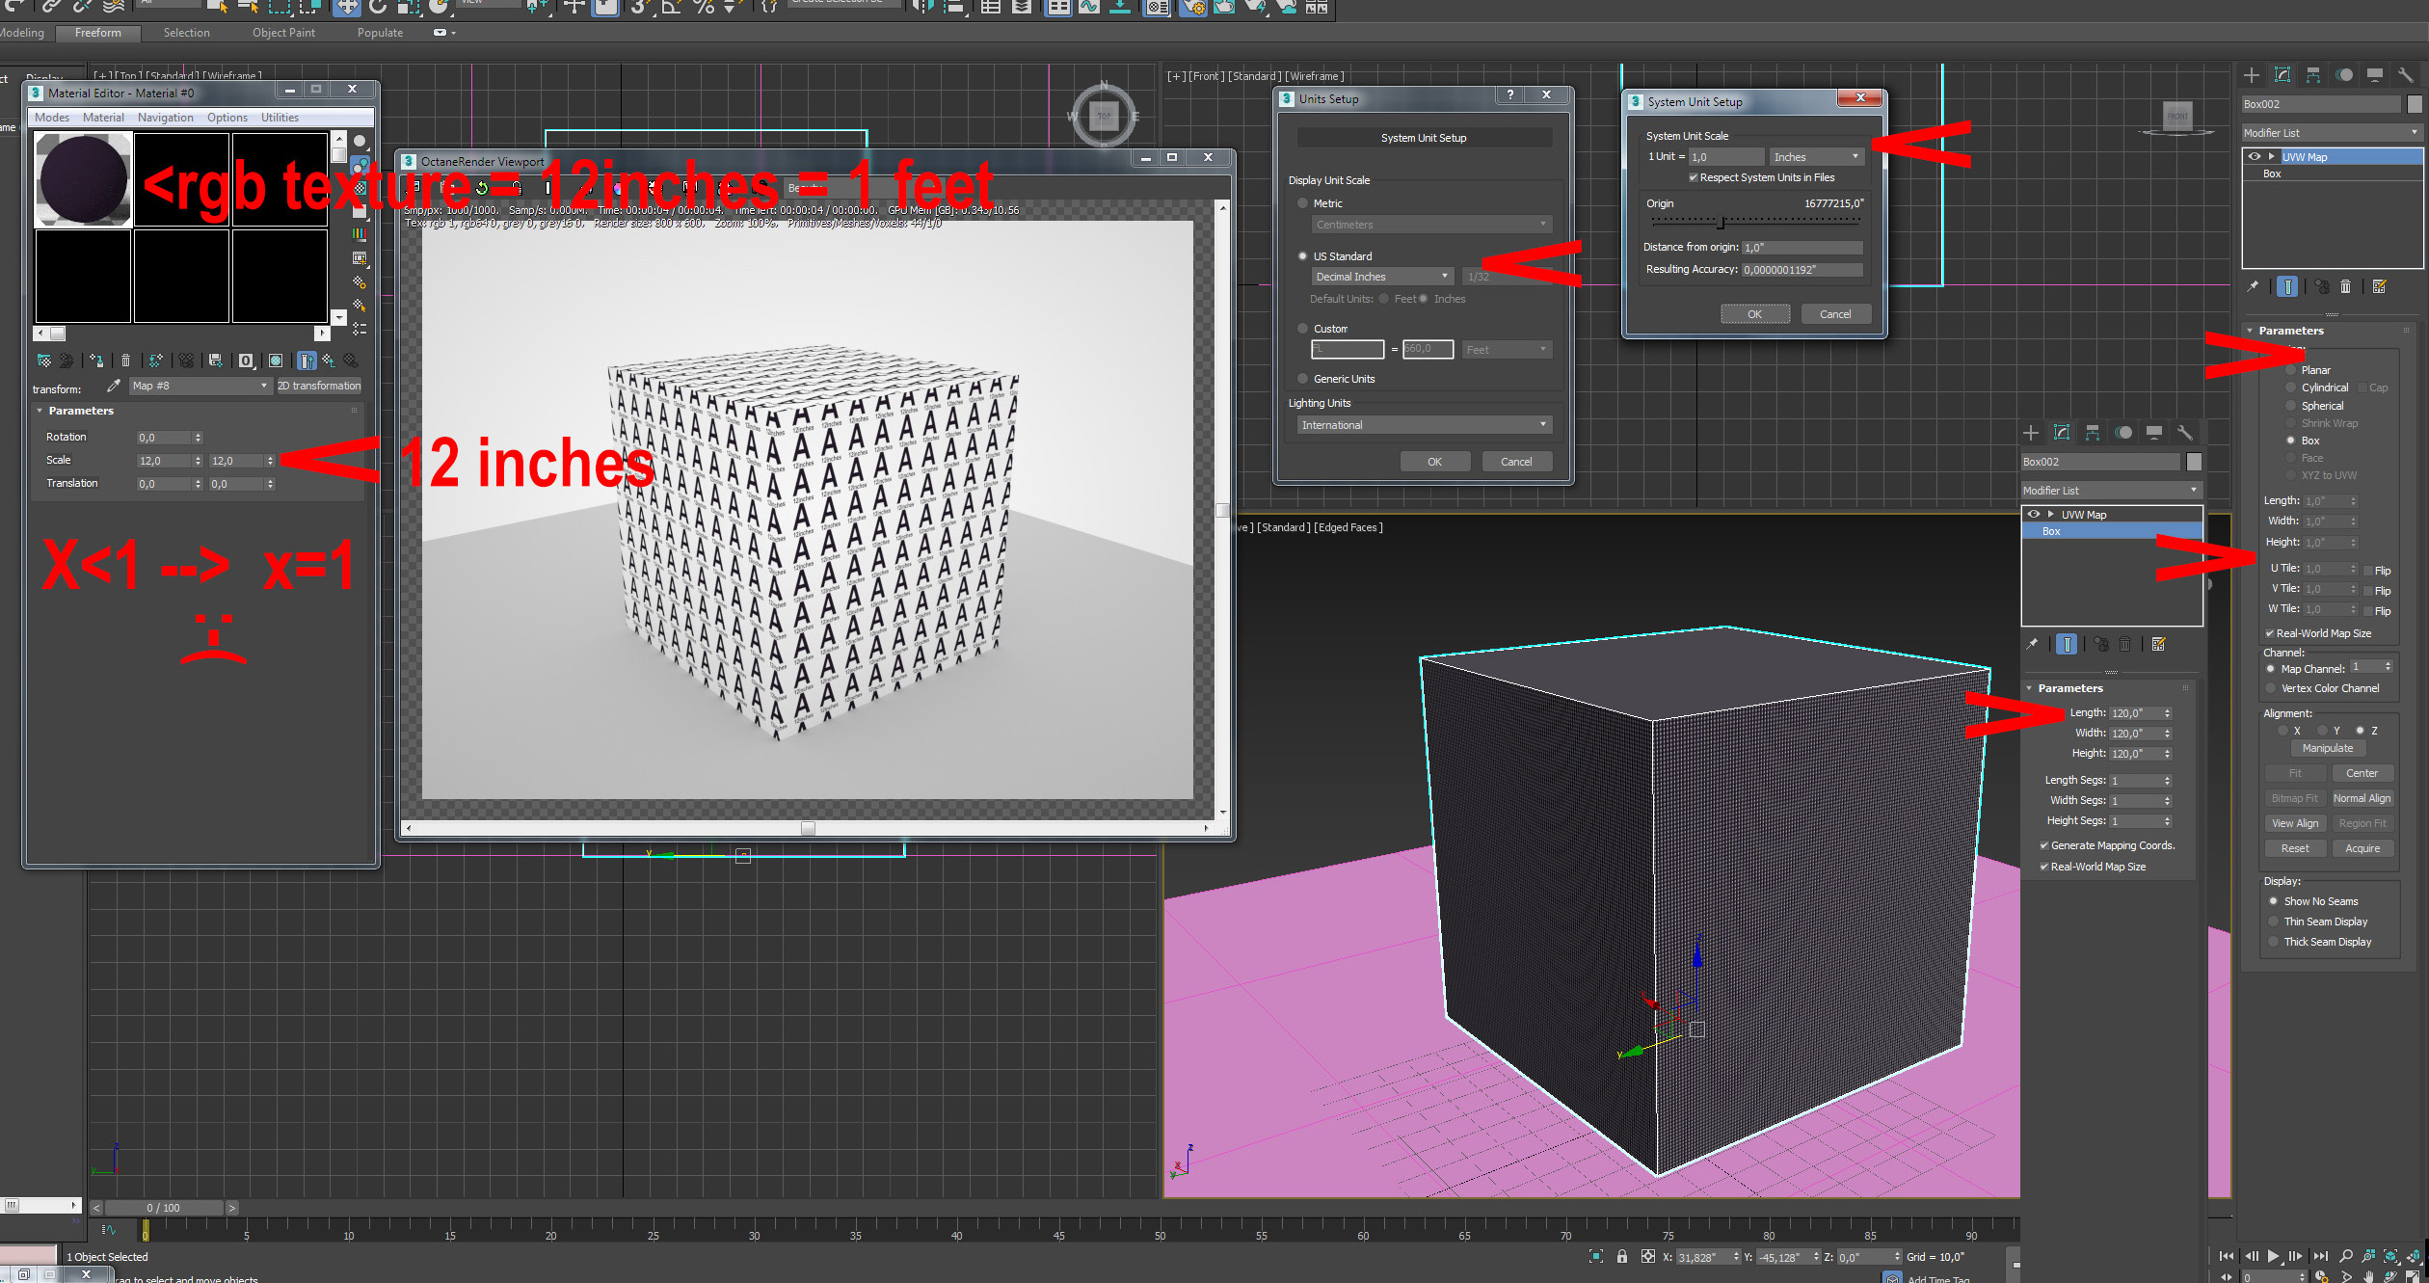2429x1283 pixels.
Task: Select the Metric display unit option
Action: tap(1303, 203)
